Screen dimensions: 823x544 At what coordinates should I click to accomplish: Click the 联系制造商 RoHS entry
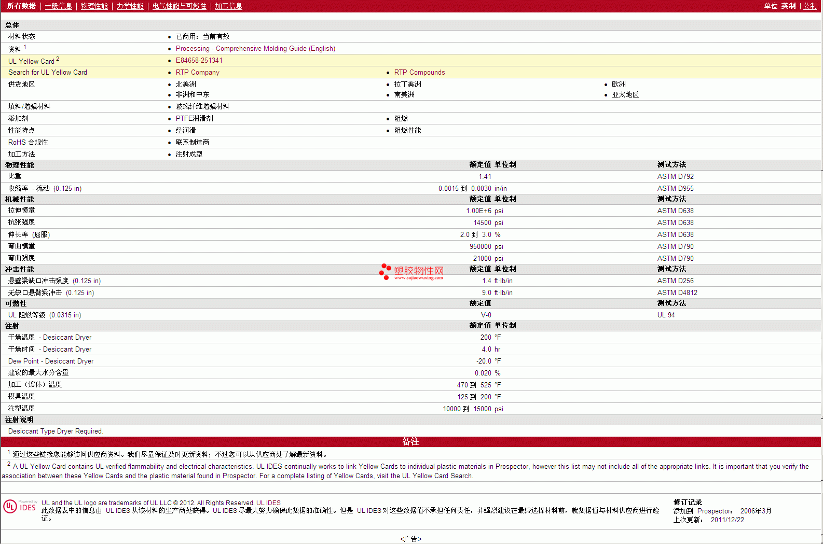click(193, 142)
